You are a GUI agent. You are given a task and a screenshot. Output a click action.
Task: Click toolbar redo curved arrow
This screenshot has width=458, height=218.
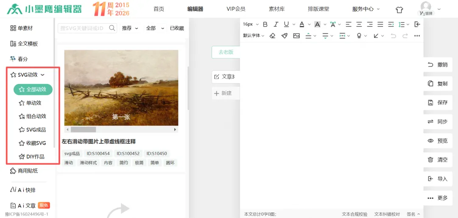point(405,36)
